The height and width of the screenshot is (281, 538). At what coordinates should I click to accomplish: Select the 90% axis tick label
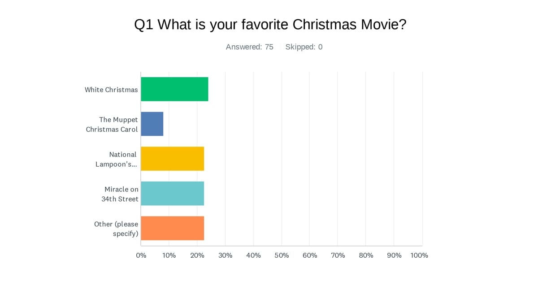coord(394,255)
